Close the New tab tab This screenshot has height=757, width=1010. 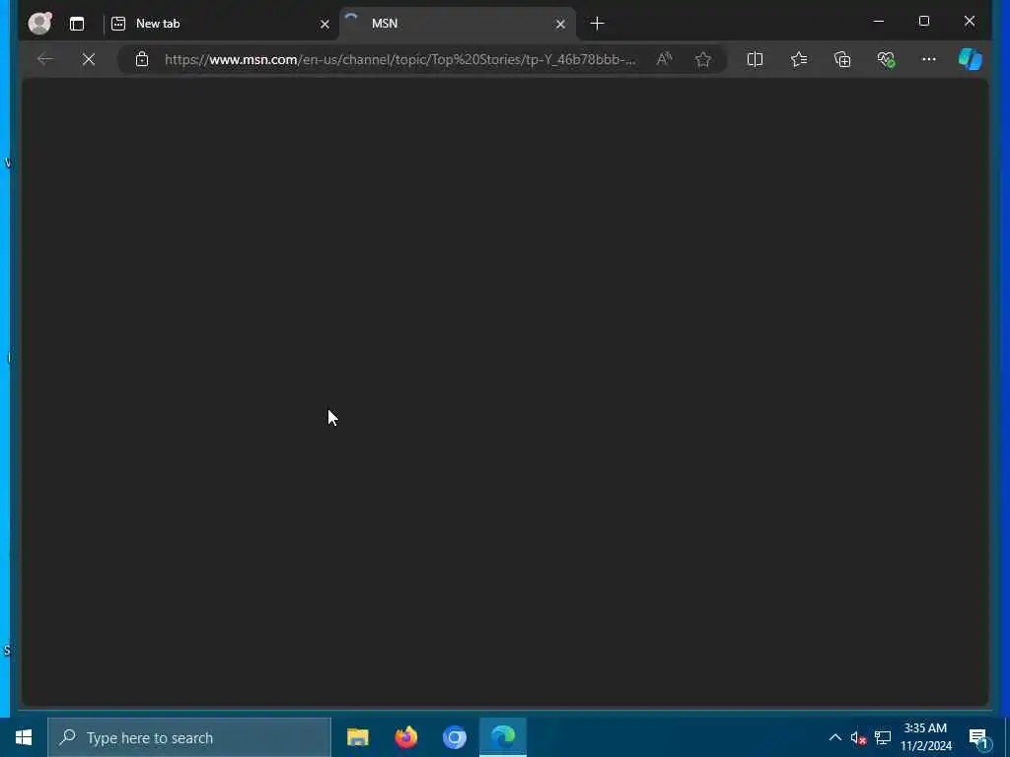[x=325, y=24]
